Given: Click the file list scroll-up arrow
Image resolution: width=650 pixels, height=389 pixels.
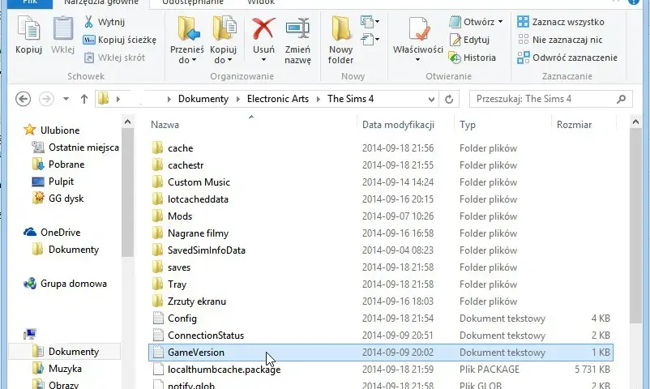Looking at the screenshot, I should click(x=635, y=122).
